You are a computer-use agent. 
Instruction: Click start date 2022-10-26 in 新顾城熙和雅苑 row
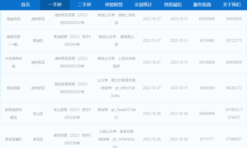[152, 113]
